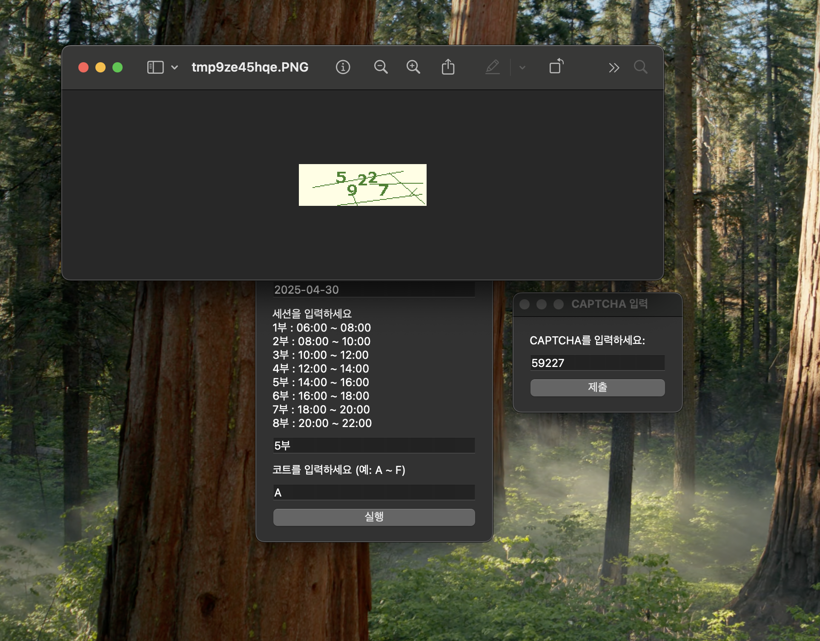Click the tmp9ze45hqe.PNG window title

click(250, 67)
